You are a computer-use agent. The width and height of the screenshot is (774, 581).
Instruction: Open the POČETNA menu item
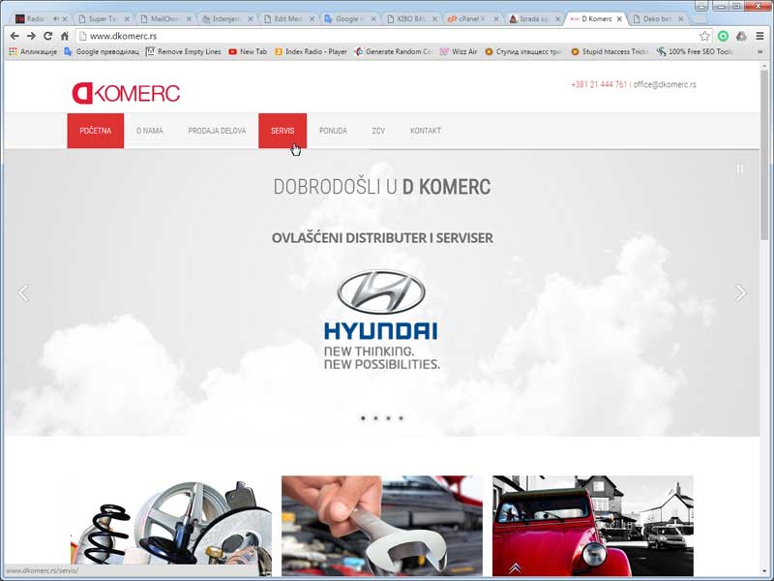coord(95,131)
